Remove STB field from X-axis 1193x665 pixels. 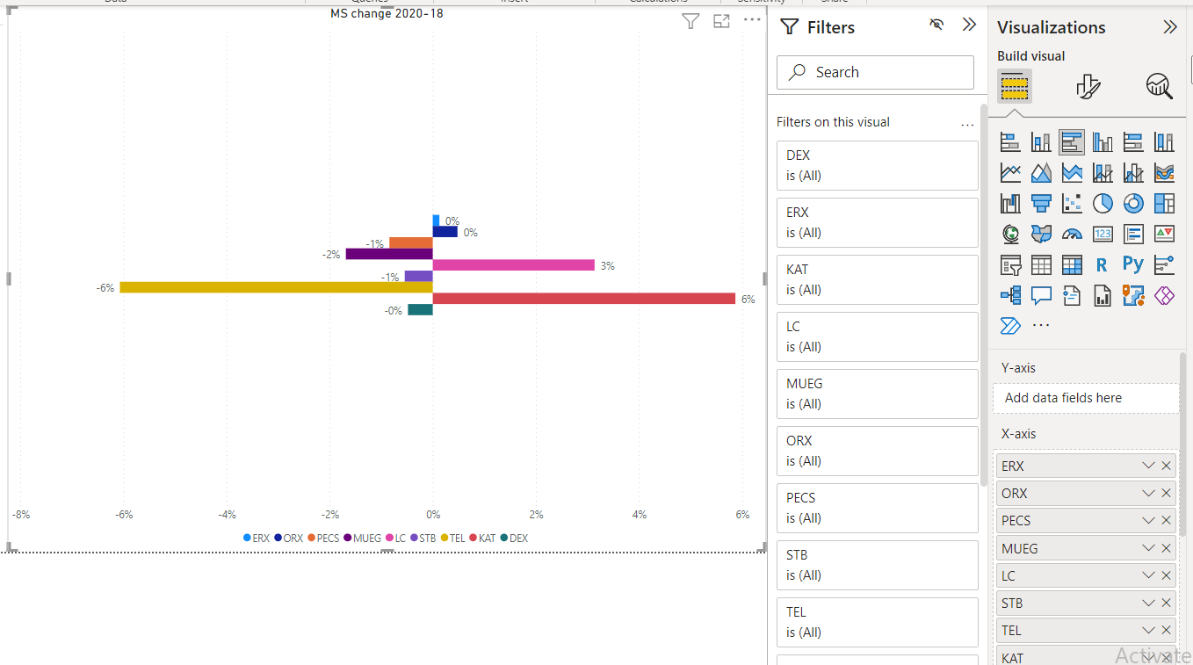point(1167,603)
